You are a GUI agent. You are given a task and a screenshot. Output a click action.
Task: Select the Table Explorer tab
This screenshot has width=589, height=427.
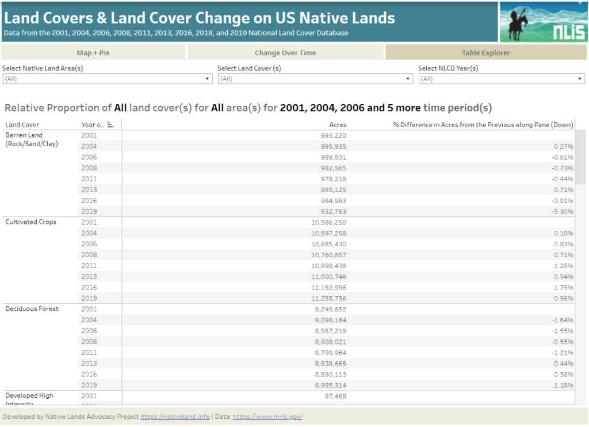(485, 52)
